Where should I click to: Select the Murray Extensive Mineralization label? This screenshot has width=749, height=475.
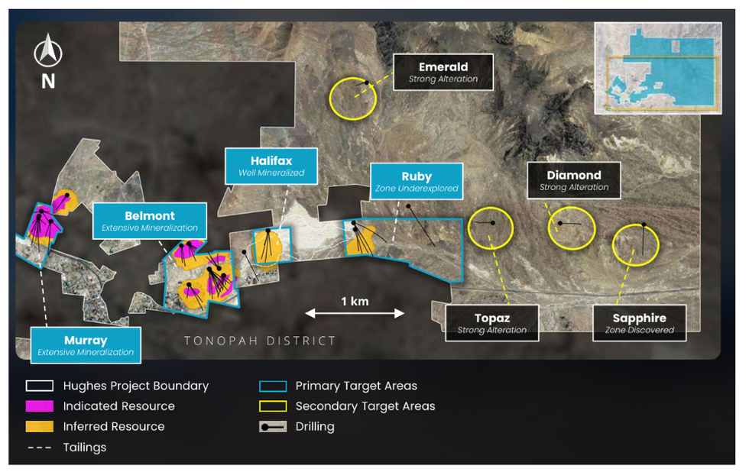(x=86, y=345)
